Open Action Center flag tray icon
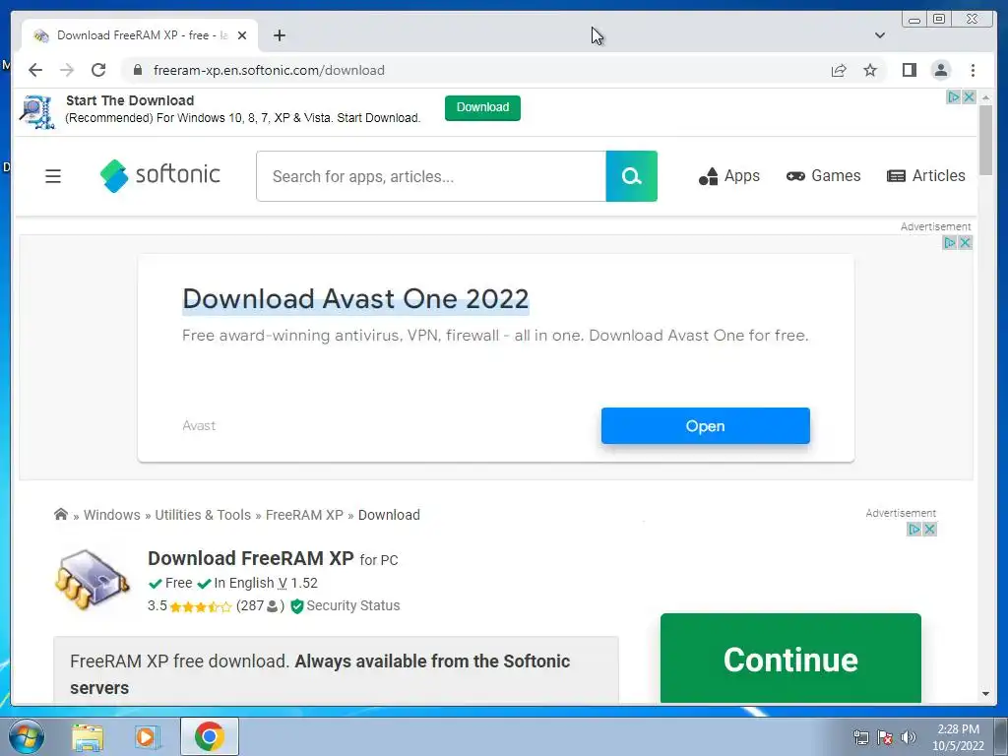 coord(885,737)
